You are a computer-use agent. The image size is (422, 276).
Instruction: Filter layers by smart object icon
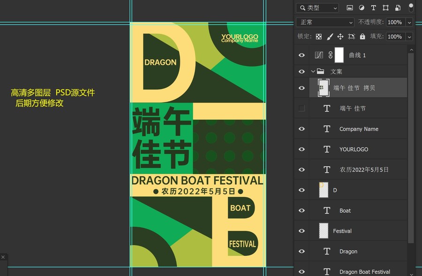pos(398,8)
